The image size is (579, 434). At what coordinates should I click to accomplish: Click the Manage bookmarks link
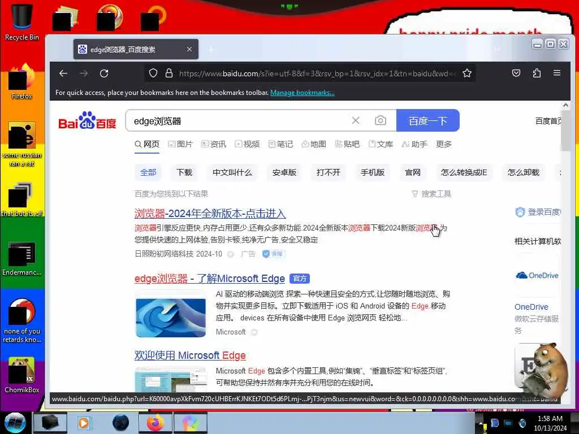[x=303, y=93]
